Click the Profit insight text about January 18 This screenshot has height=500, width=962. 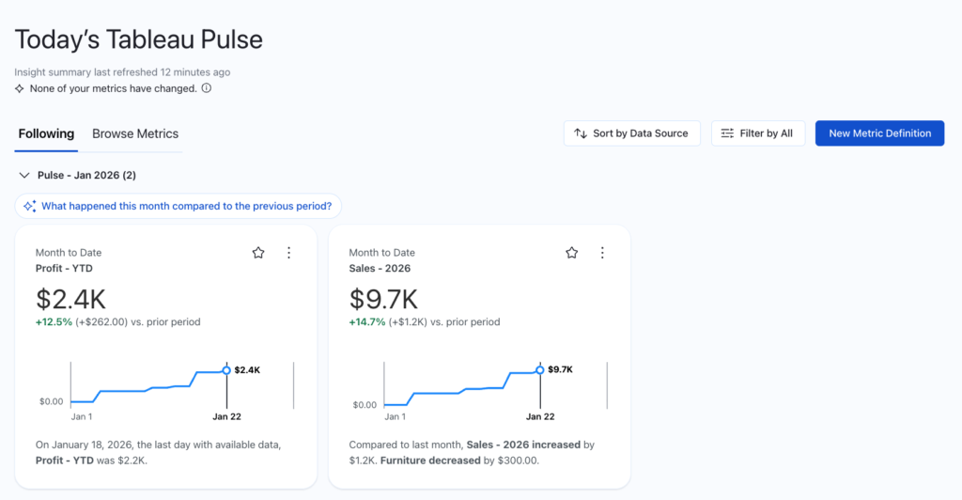click(158, 452)
